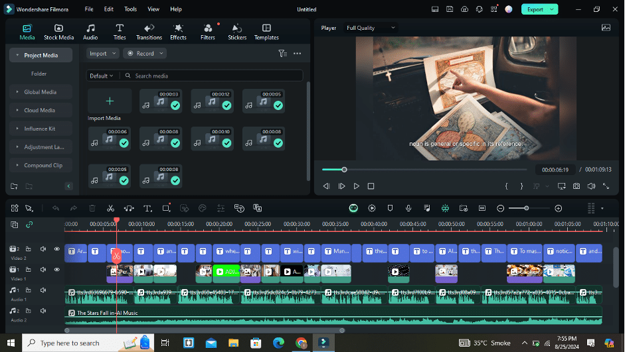The image size is (625, 352).
Task: Open the Audio detach tool in timeline toolbar
Action: click(x=129, y=208)
